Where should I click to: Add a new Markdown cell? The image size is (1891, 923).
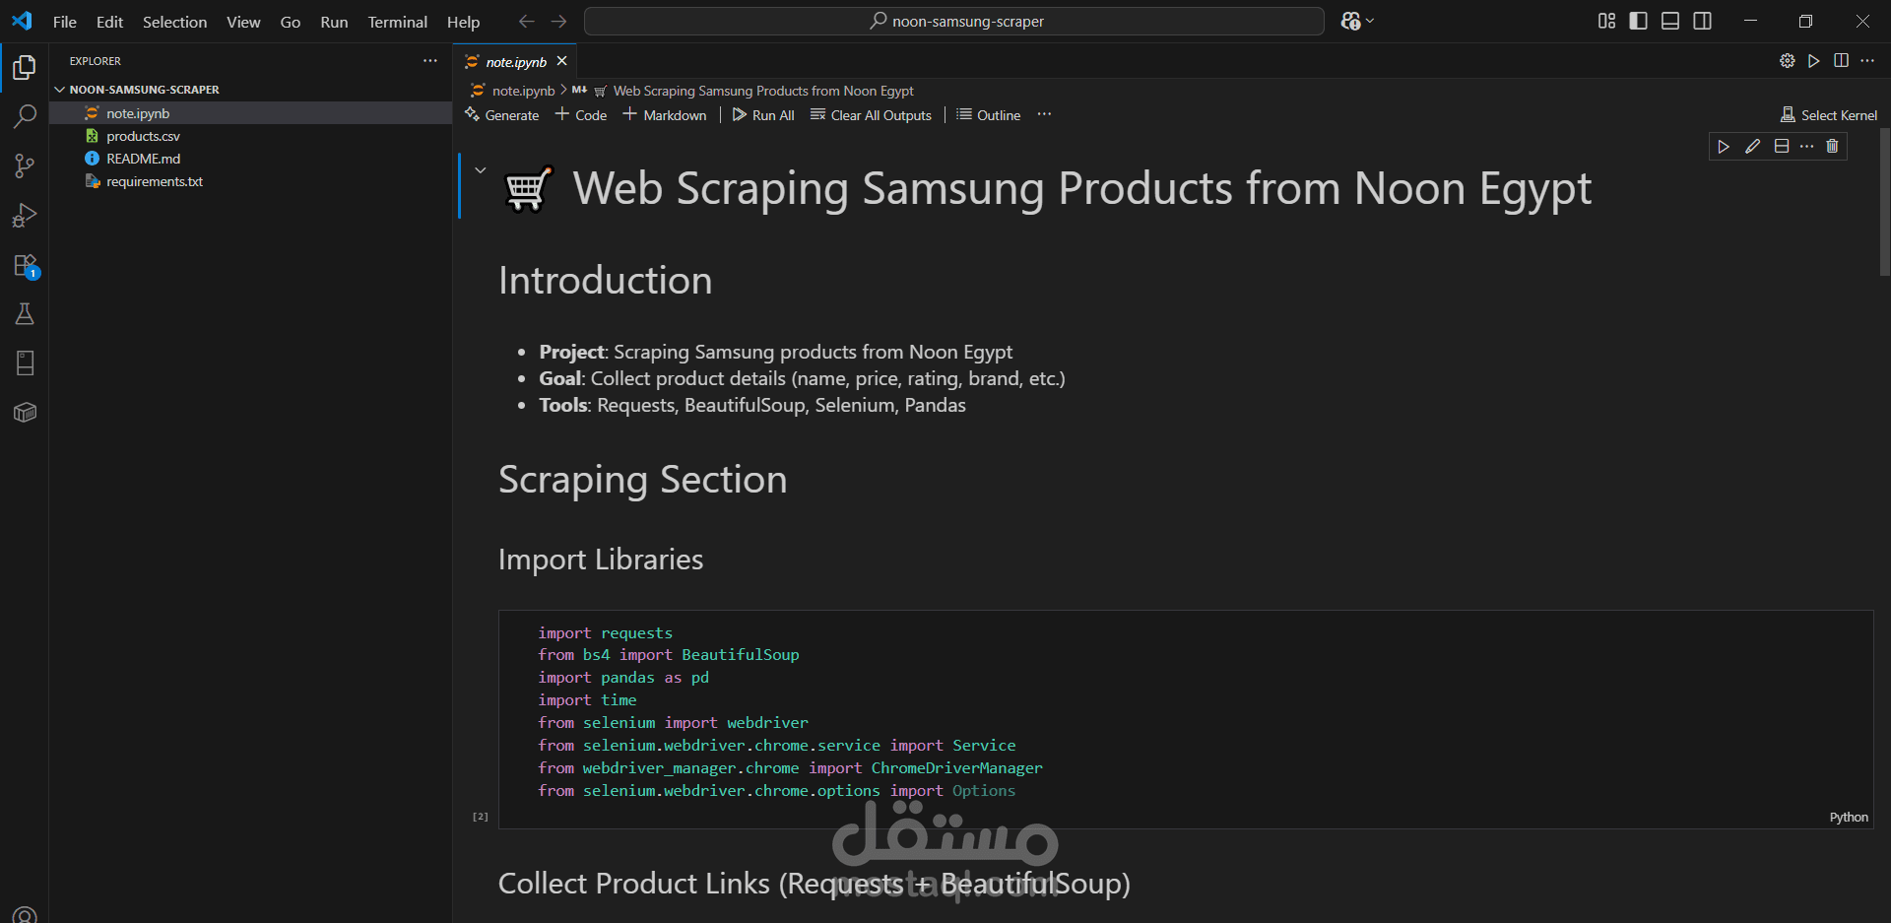pyautogui.click(x=665, y=115)
